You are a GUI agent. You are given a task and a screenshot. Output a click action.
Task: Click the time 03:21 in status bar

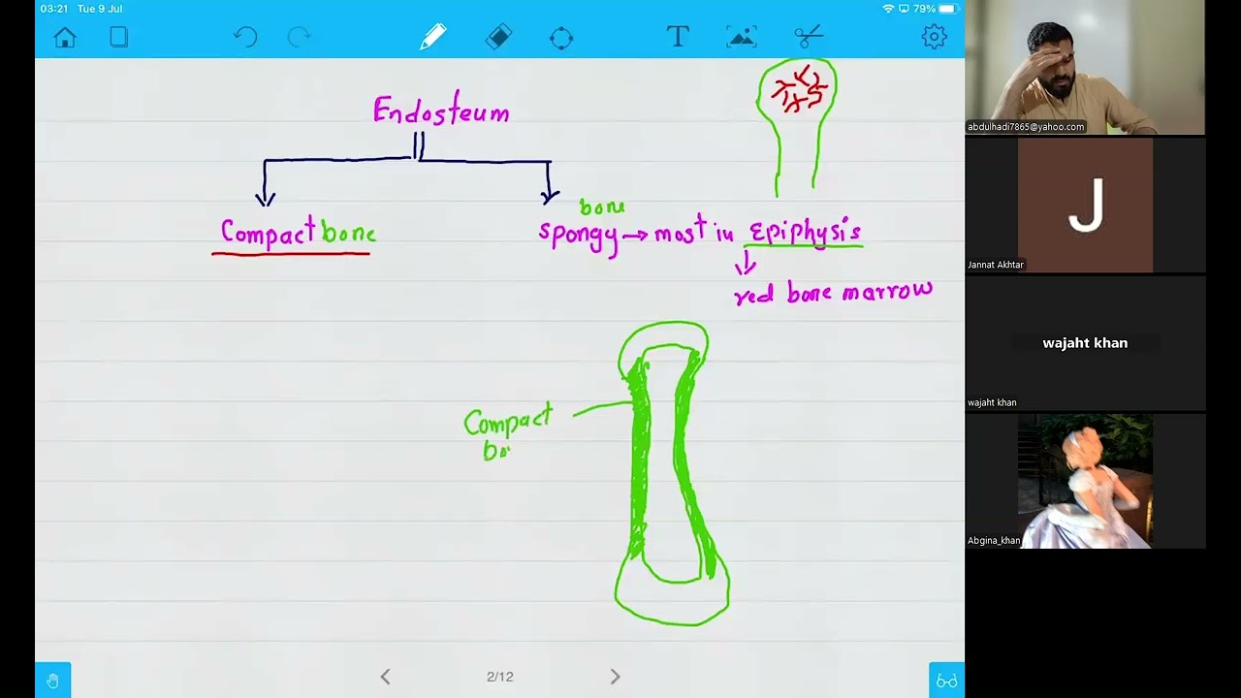(x=54, y=9)
